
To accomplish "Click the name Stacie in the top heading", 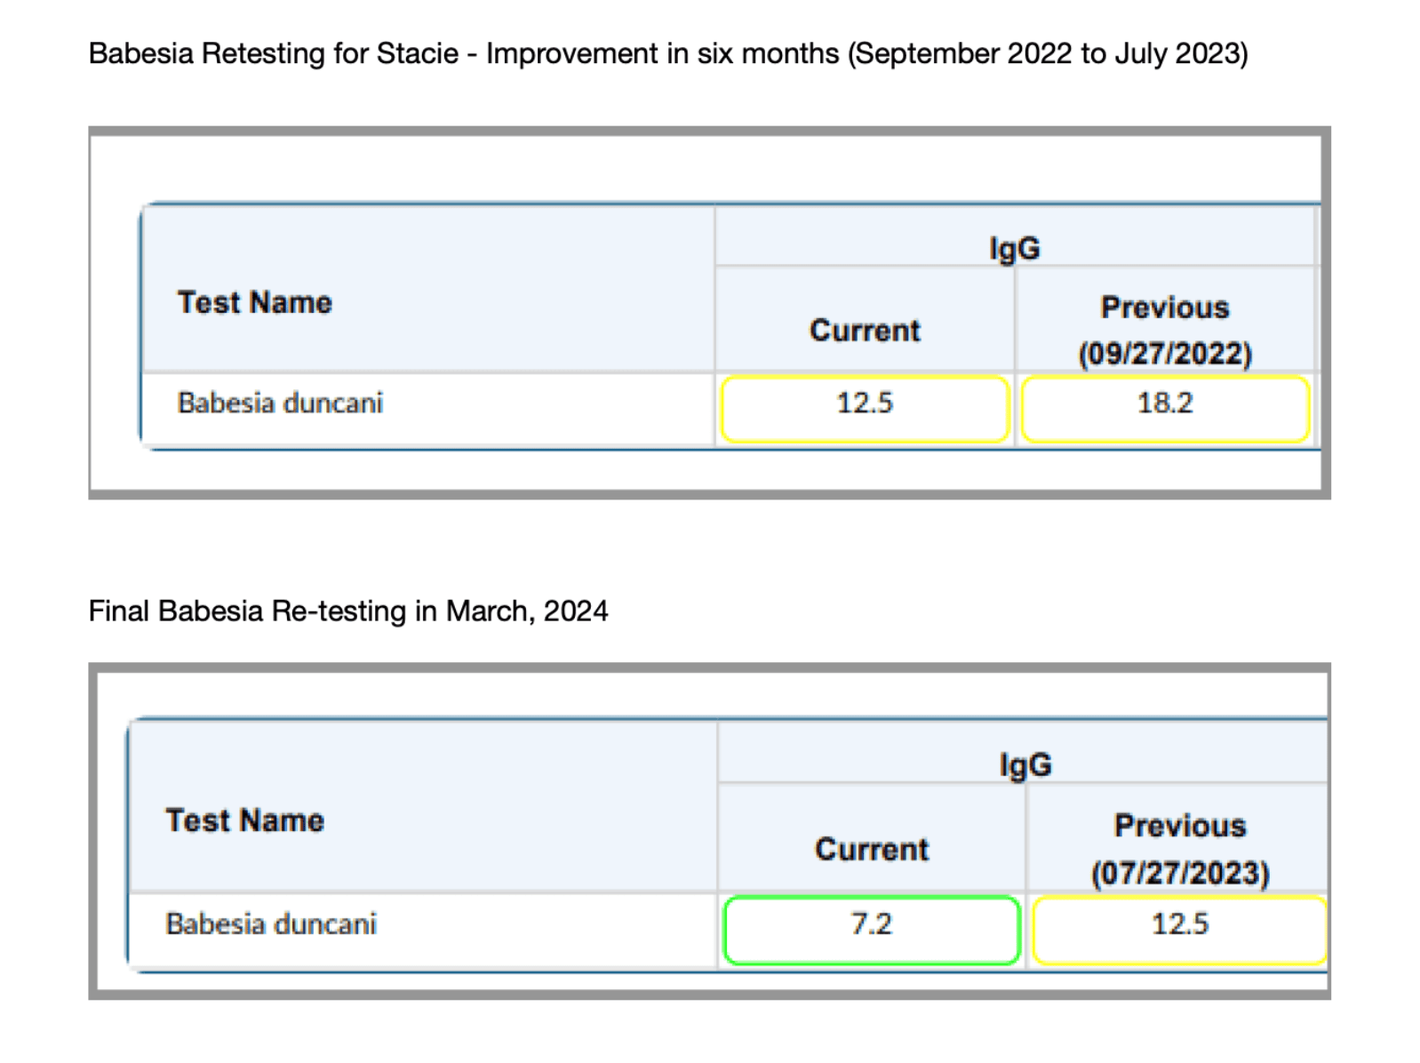I will tap(417, 54).
